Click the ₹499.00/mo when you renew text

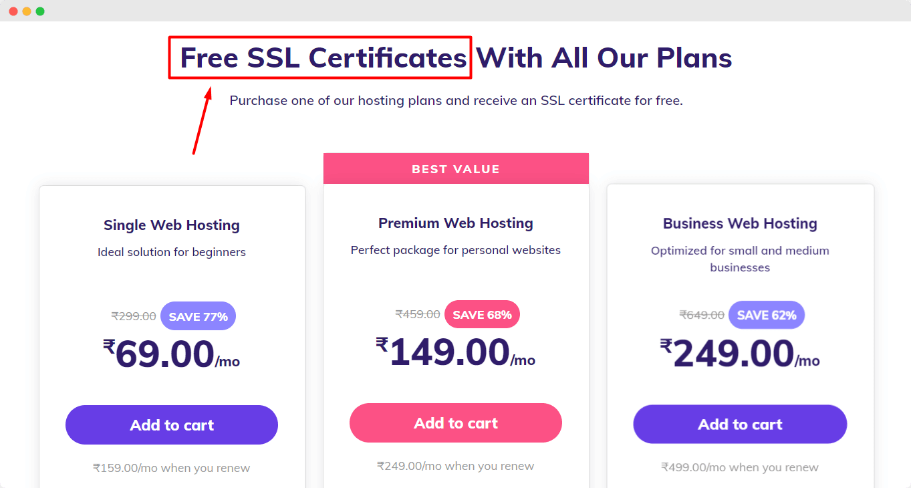pyautogui.click(x=740, y=467)
